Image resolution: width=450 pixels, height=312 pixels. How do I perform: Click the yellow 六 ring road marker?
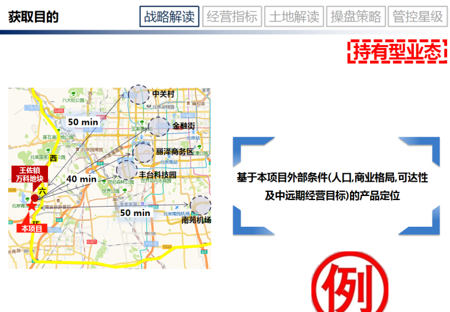(x=42, y=190)
